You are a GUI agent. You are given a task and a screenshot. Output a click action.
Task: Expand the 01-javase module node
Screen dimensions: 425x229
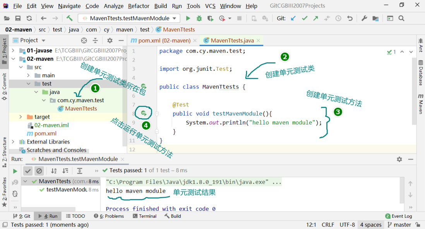click(13, 50)
